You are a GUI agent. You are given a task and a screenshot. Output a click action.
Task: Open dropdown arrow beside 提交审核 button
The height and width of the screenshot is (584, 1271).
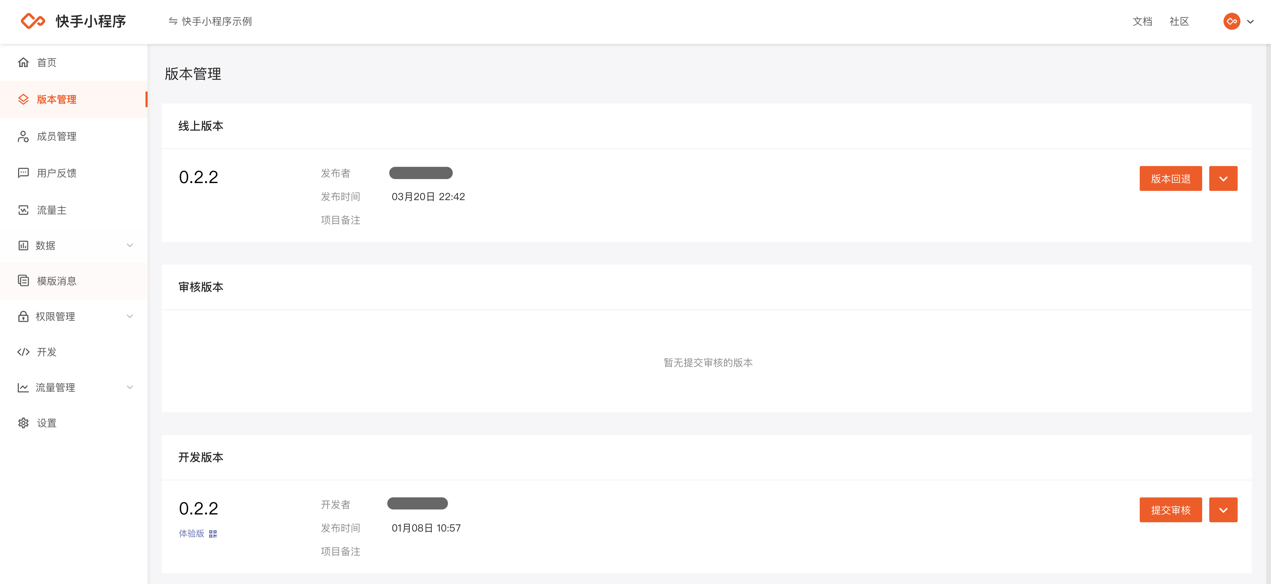(1223, 510)
